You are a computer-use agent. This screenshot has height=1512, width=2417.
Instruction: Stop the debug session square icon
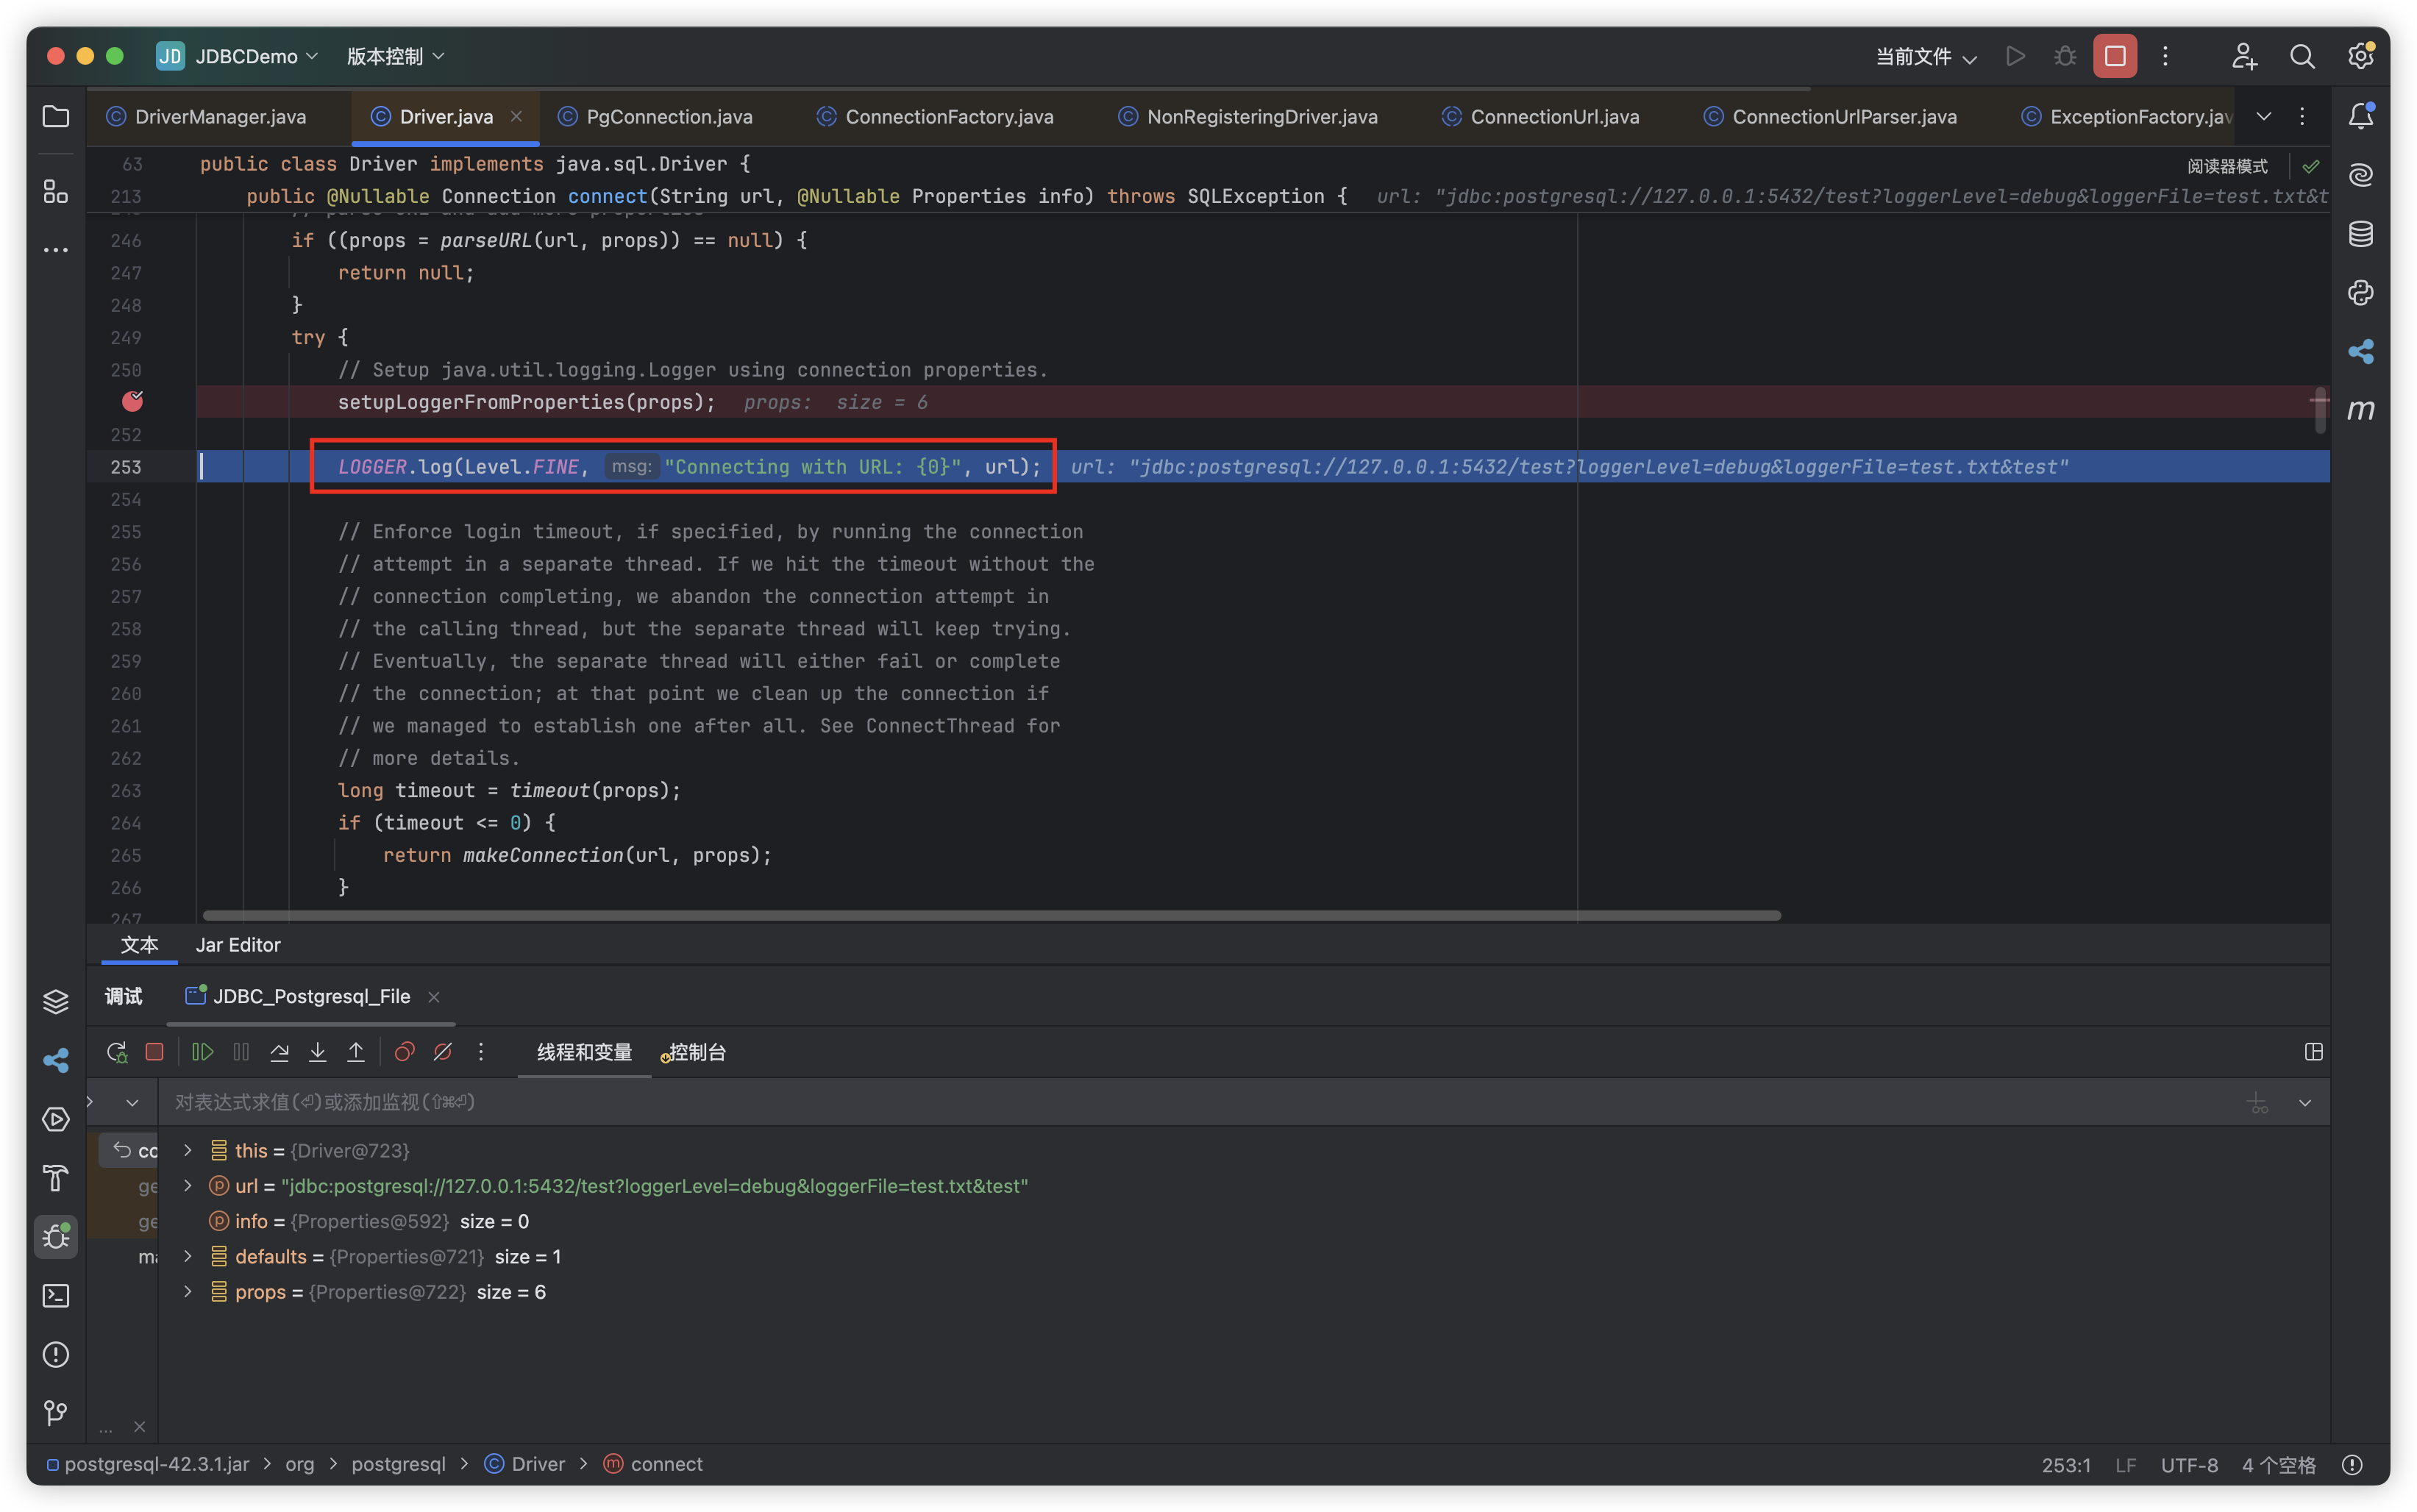(x=154, y=1052)
